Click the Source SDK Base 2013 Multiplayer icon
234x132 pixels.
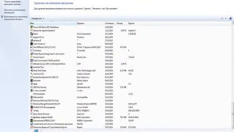[31, 27]
